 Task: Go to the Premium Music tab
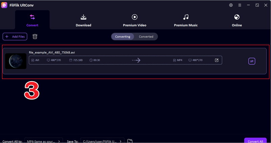click(x=186, y=20)
